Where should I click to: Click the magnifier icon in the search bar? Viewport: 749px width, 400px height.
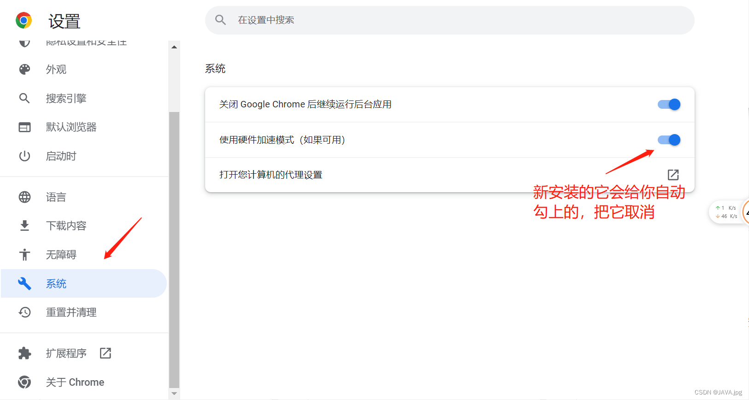220,20
